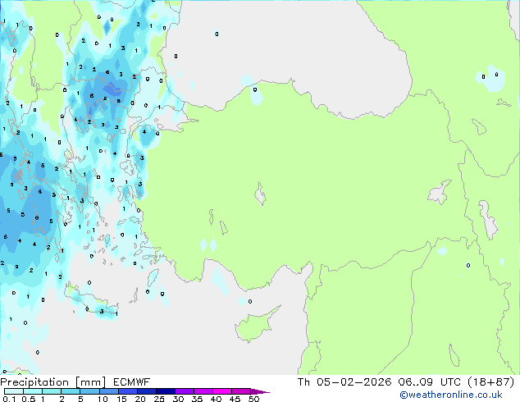Image resolution: width=520 pixels, height=402 pixels.
Task: Select the 0.5–1 mm legend swatch
Action: (x=33, y=391)
